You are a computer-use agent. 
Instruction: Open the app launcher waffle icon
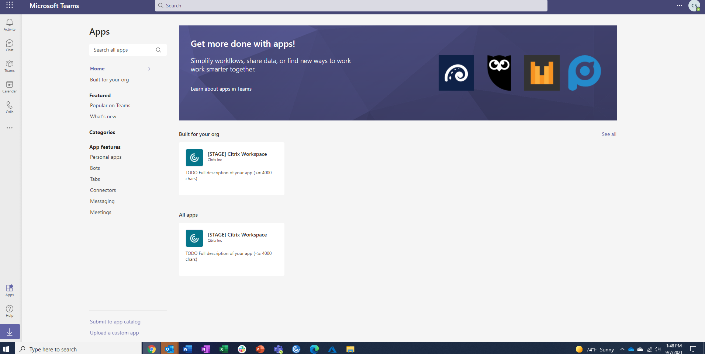pyautogui.click(x=10, y=5)
